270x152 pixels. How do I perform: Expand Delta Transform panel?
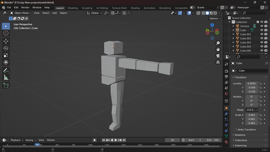[247, 130]
